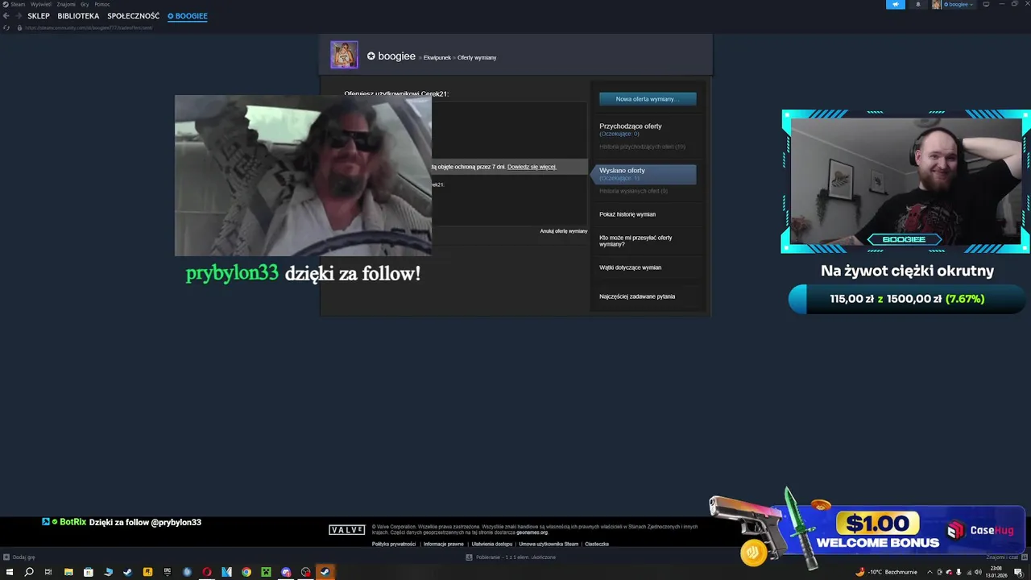Open the Opera browser taskbar icon
This screenshot has width=1031, height=580.
207,572
